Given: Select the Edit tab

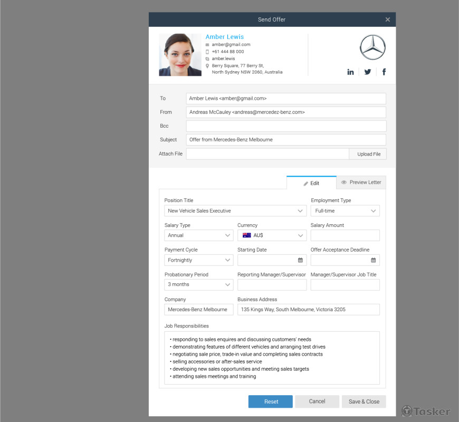Looking at the screenshot, I should tap(311, 183).
